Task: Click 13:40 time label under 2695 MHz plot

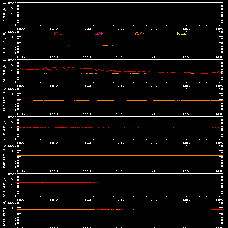Action: tap(153, 143)
